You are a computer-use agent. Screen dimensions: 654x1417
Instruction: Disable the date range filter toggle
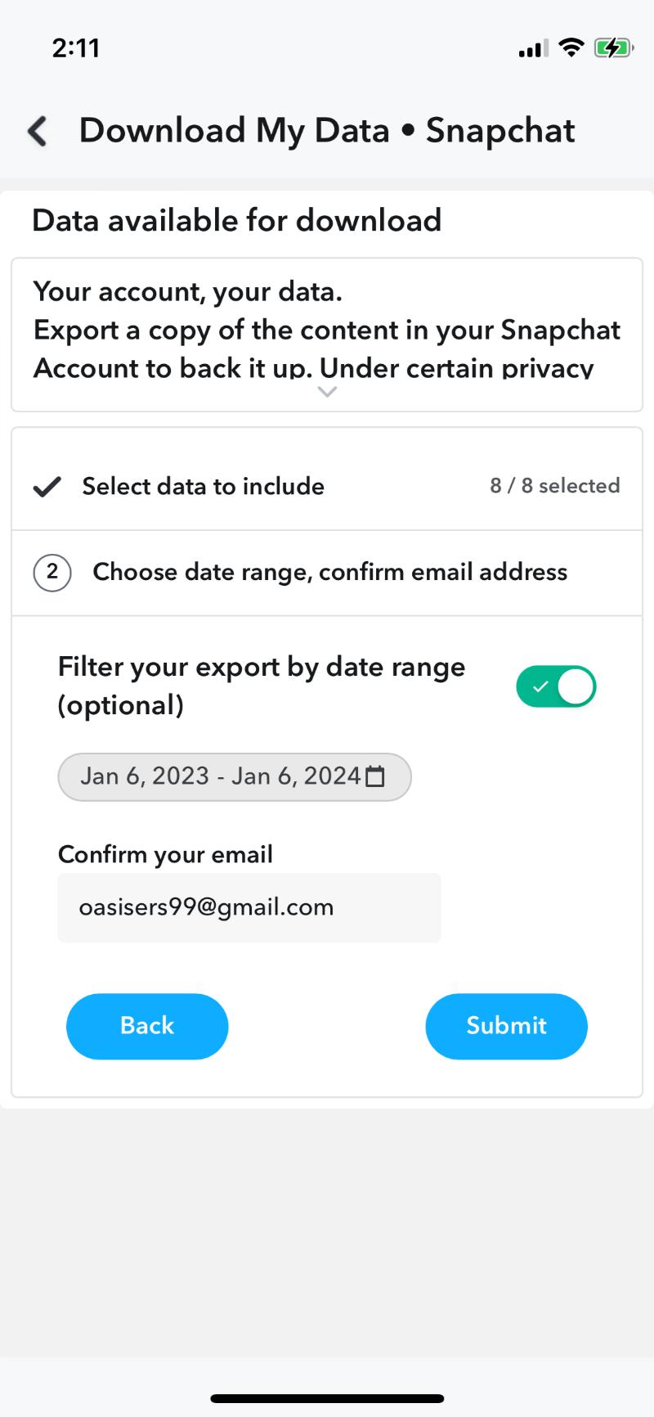[556, 686]
